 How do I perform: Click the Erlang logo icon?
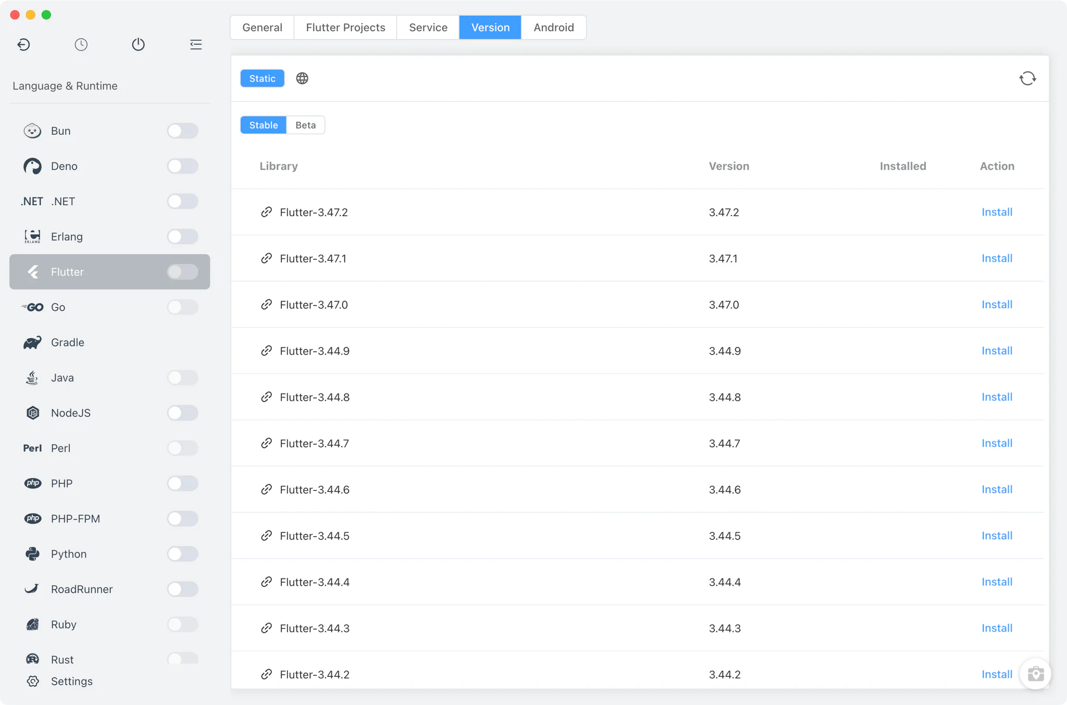click(x=32, y=236)
